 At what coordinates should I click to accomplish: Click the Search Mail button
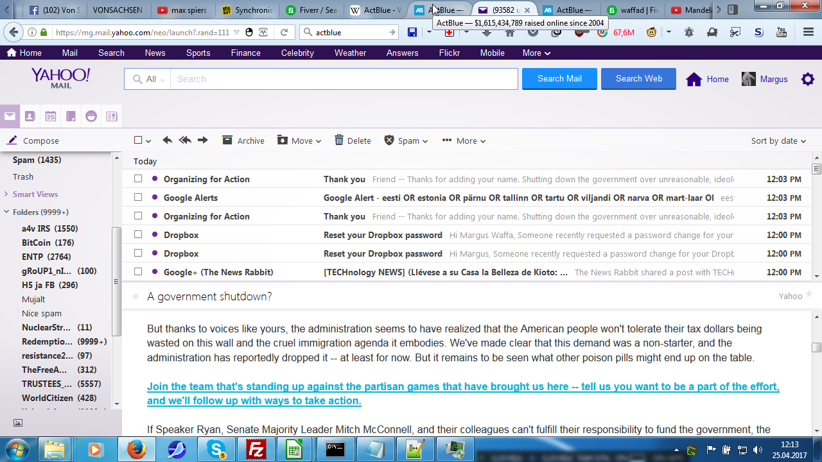point(559,79)
